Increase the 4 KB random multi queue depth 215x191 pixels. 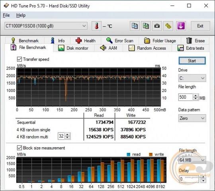tap(67, 134)
